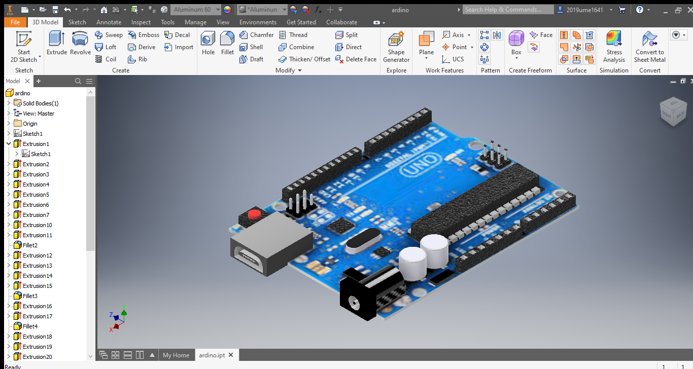Click the model browser vertical scrollbar
693x369 pixels.
91,174
